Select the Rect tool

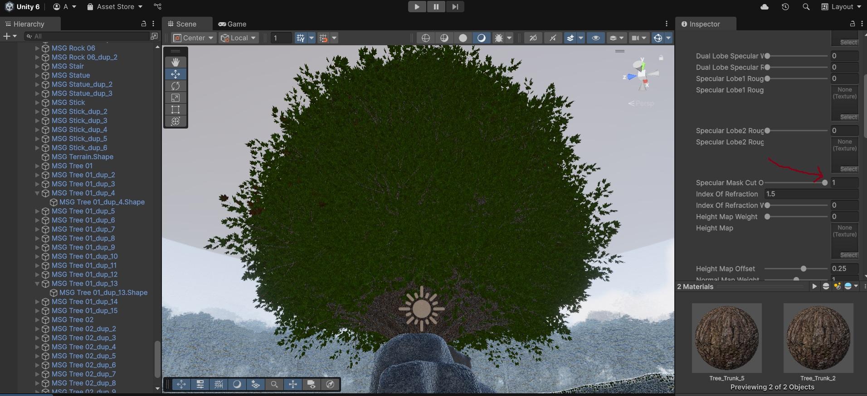pyautogui.click(x=175, y=109)
